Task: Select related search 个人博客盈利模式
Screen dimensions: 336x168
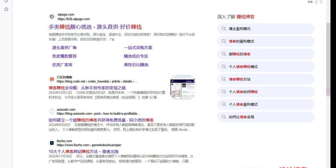Action: (266, 104)
